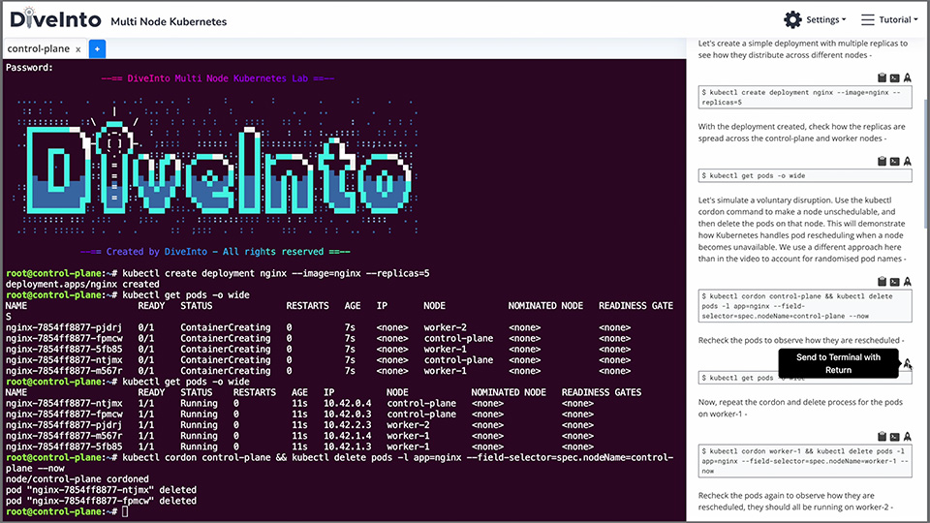The width and height of the screenshot is (930, 523).
Task: Click the cordon worker-1 code block
Action: 805,461
